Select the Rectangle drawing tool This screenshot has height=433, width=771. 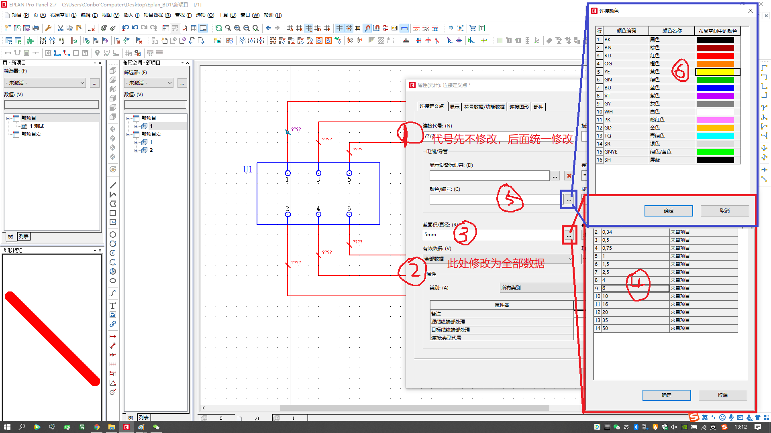pos(113,212)
